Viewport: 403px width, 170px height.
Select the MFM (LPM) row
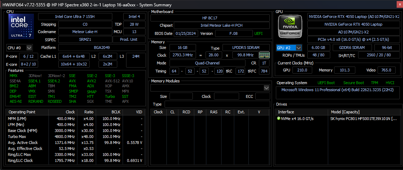pos(75,119)
